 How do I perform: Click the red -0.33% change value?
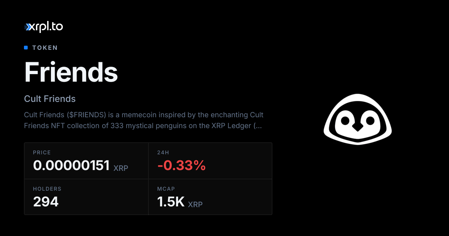coord(181,165)
